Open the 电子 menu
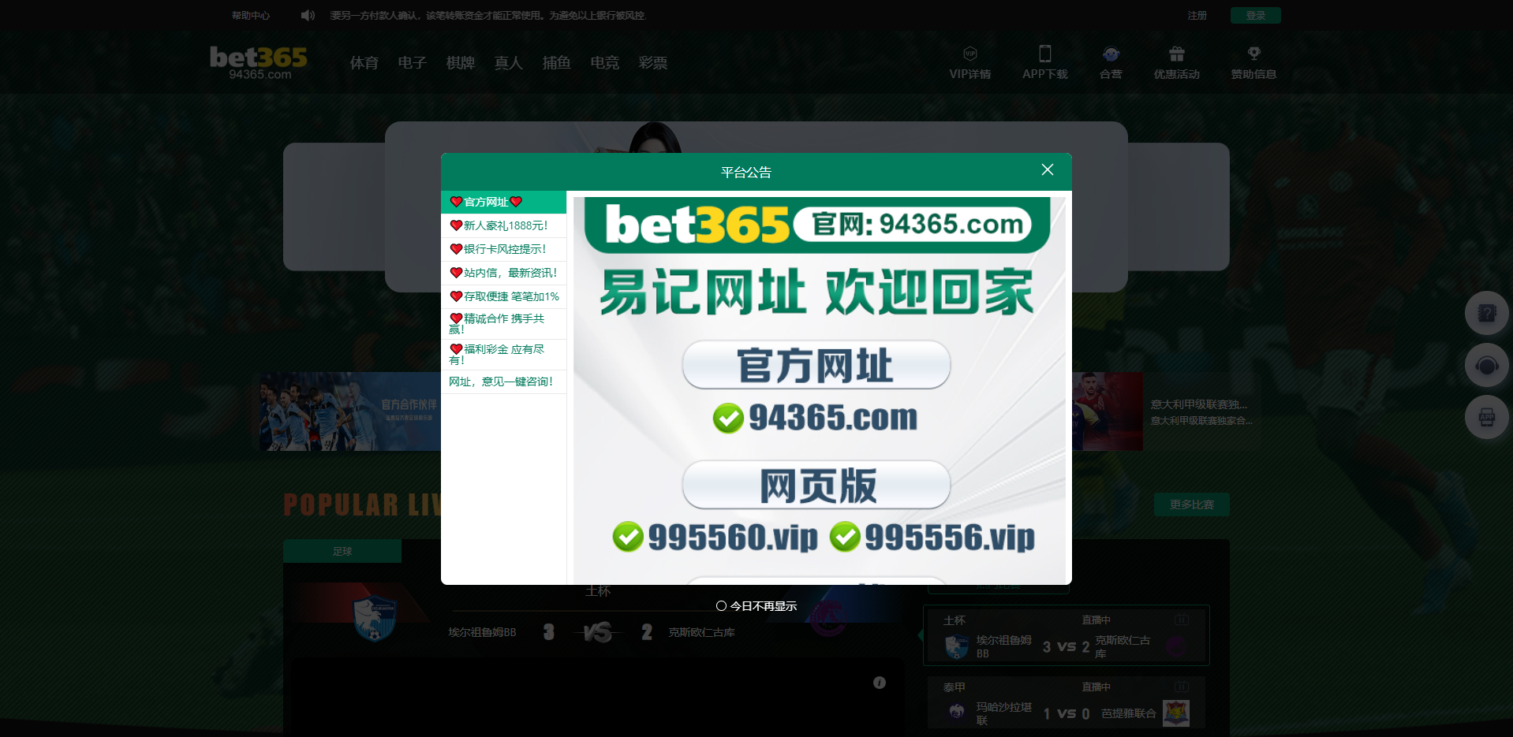Viewport: 1513px width, 737px height. coord(413,63)
